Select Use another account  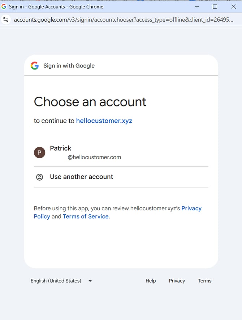(x=121, y=177)
